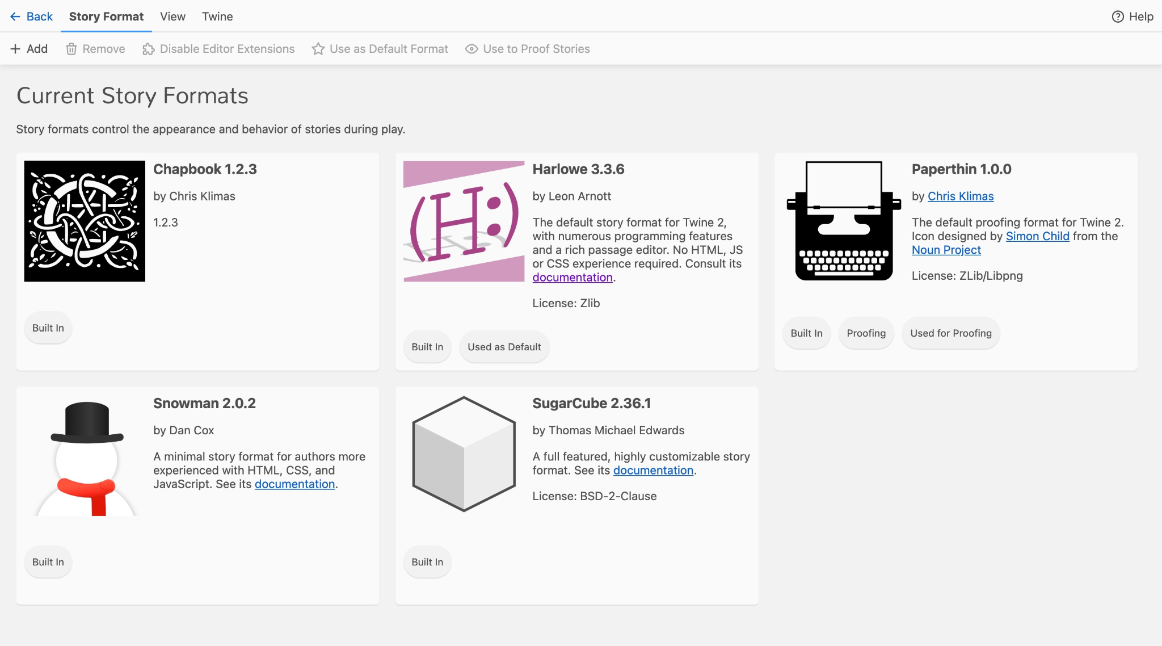Click Paperthin's Built In badge
This screenshot has width=1162, height=646.
[806, 333]
